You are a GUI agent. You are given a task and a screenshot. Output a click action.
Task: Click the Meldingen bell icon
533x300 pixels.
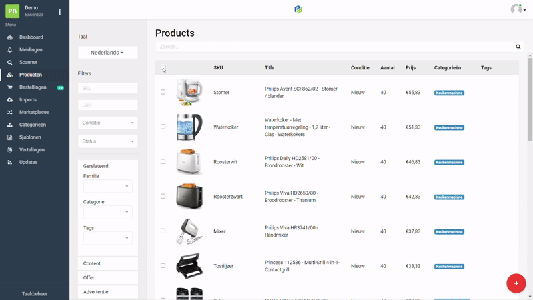[x=9, y=49]
